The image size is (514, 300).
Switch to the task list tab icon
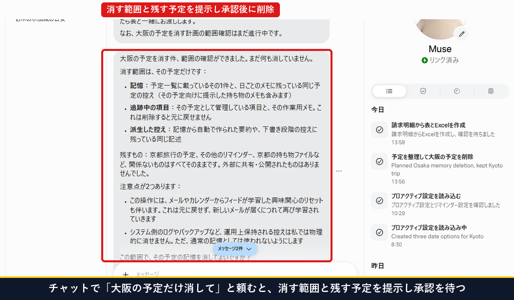[389, 91]
